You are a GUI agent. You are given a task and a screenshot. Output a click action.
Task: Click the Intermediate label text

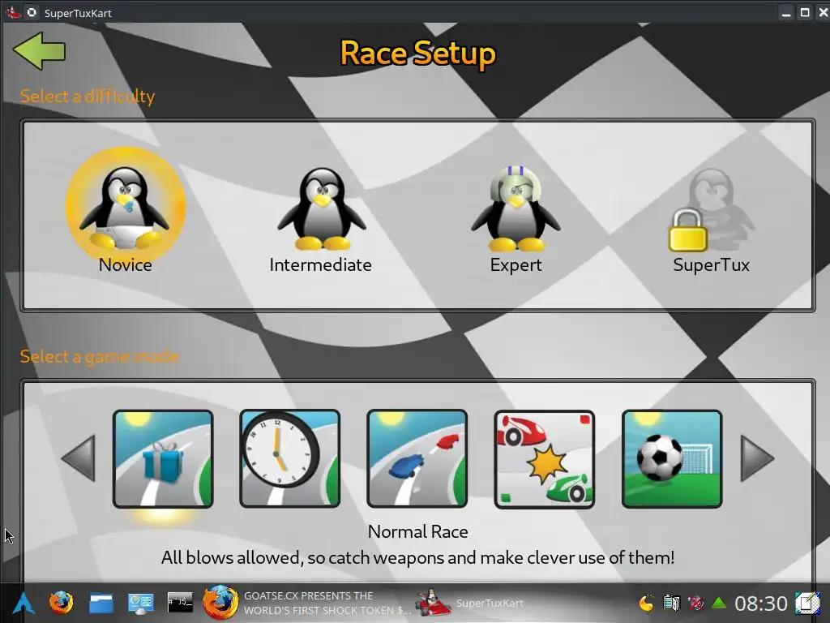pos(321,264)
